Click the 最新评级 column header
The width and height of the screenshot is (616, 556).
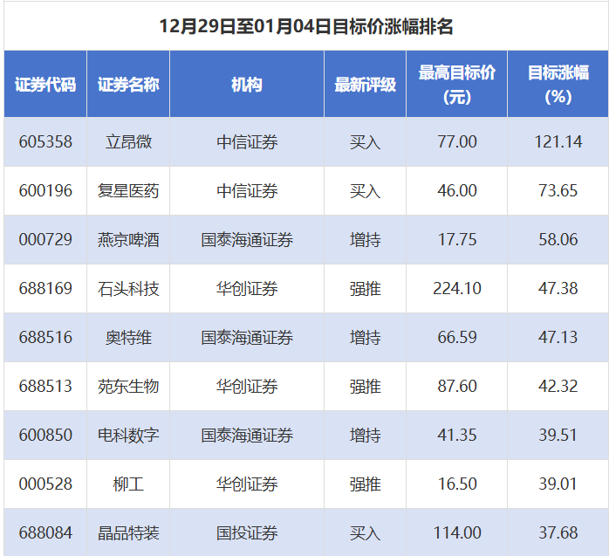(x=365, y=85)
